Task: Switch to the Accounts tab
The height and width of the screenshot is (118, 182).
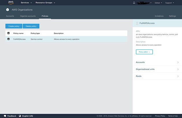Action: coord(10,16)
